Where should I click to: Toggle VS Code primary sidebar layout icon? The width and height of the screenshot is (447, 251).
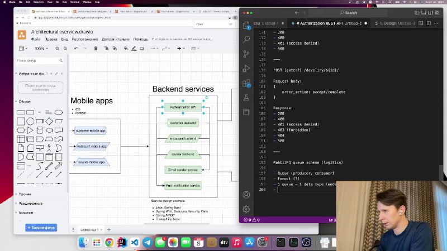click(417, 12)
